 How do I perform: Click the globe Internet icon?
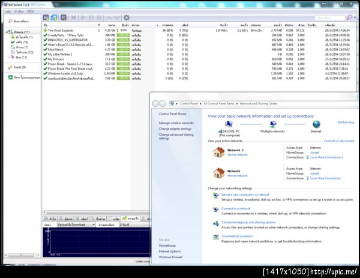[316, 124]
